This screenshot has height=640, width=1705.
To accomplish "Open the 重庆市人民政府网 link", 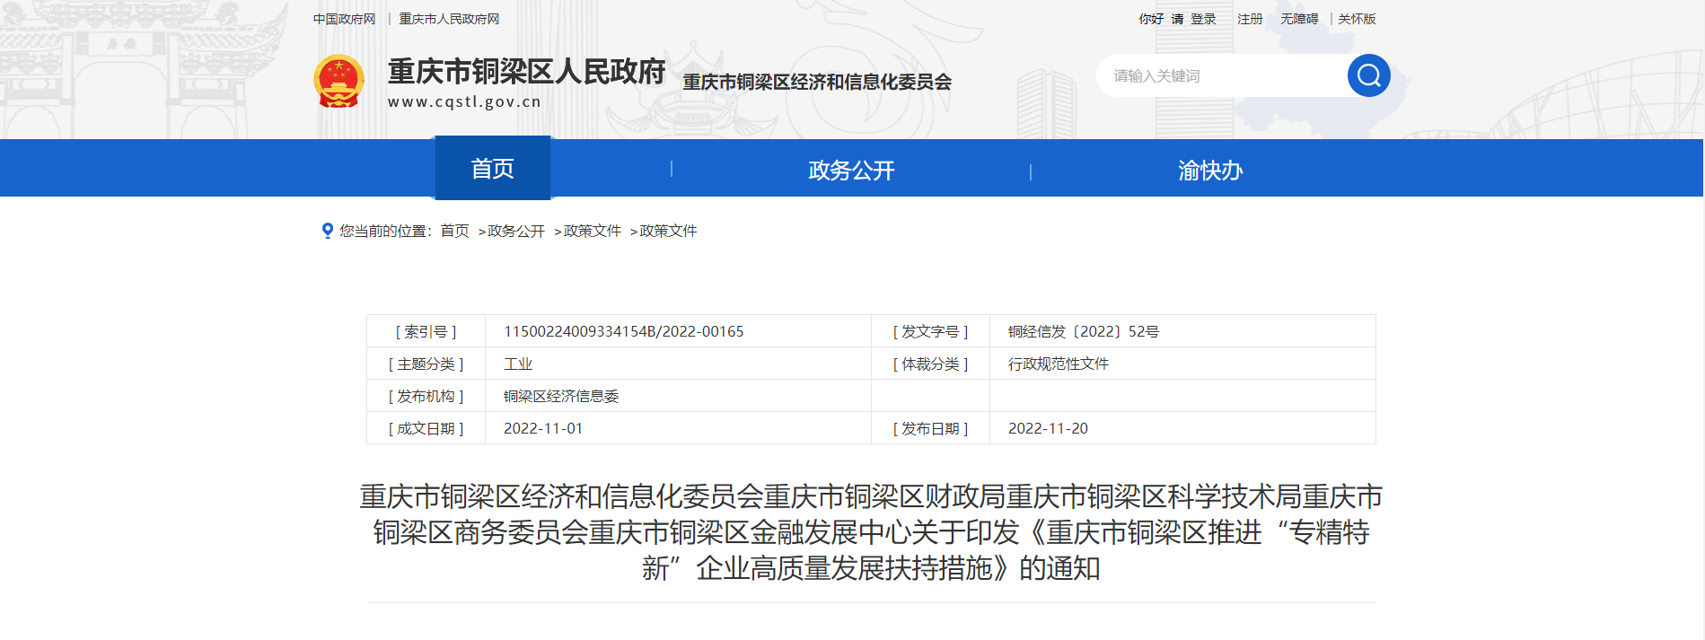I will [449, 19].
